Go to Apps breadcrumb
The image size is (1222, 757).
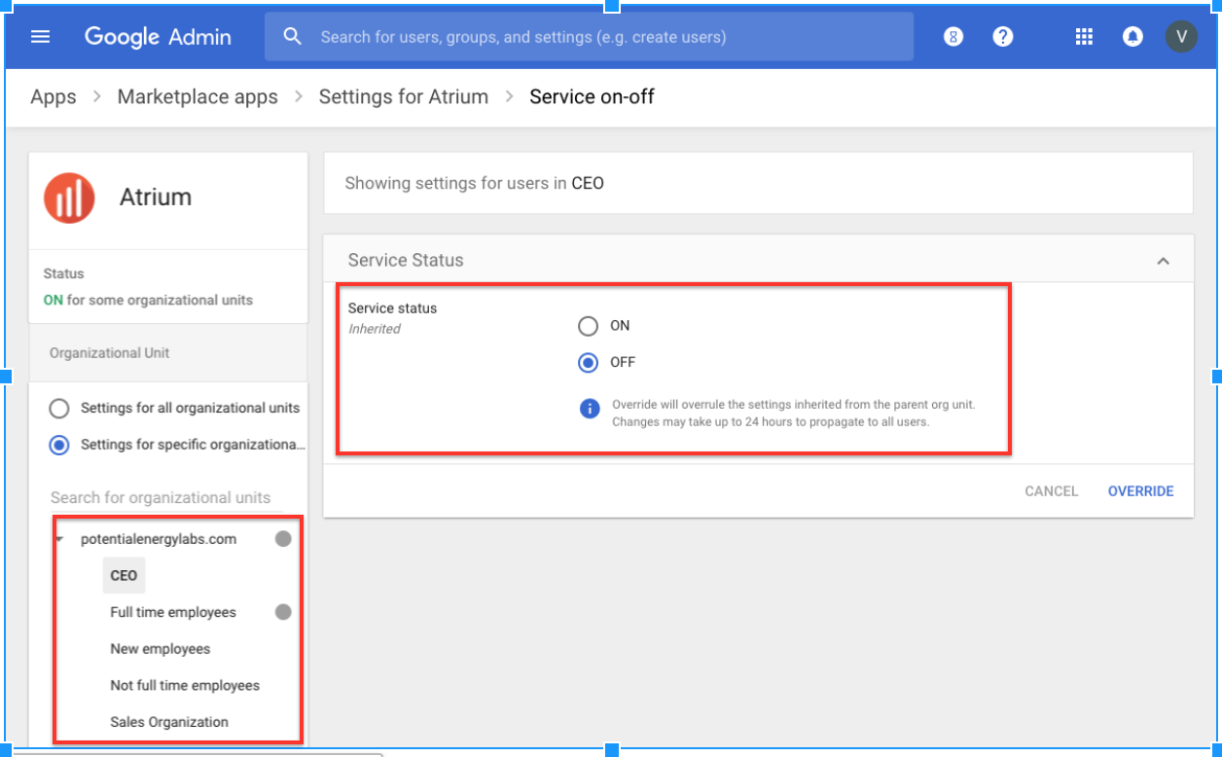tap(54, 97)
